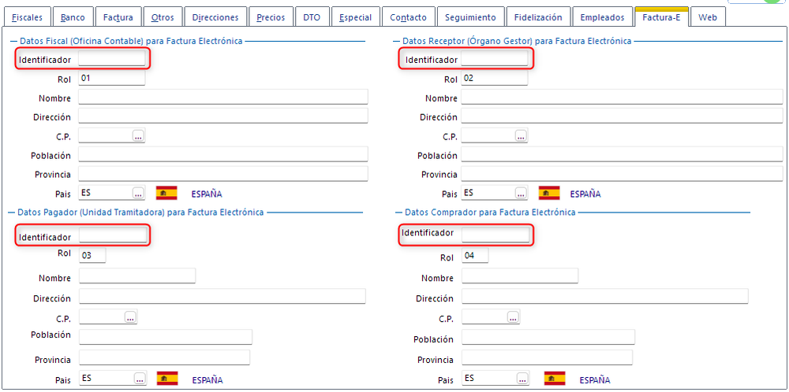Screen dimensions: 789x392
Task: Focus Dirección field in Órgano Gestor section
Action: (x=622, y=116)
